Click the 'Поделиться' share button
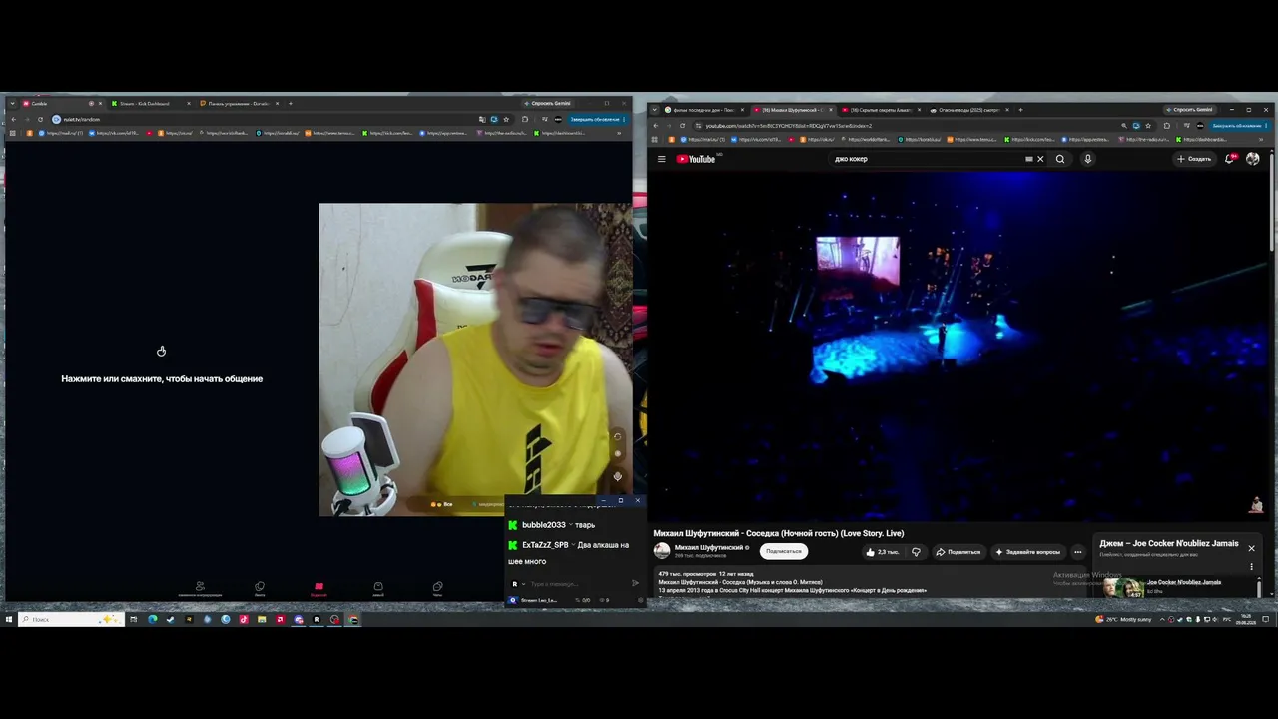This screenshot has height=719, width=1278. (958, 552)
